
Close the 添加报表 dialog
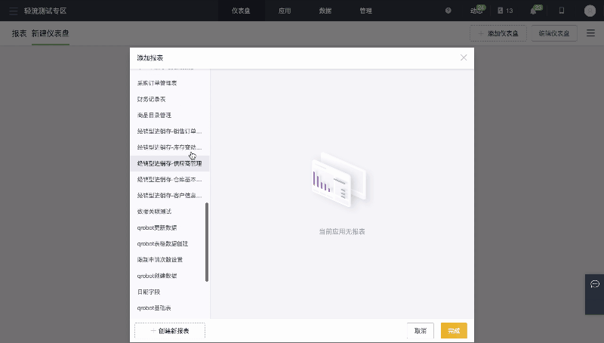pyautogui.click(x=464, y=57)
